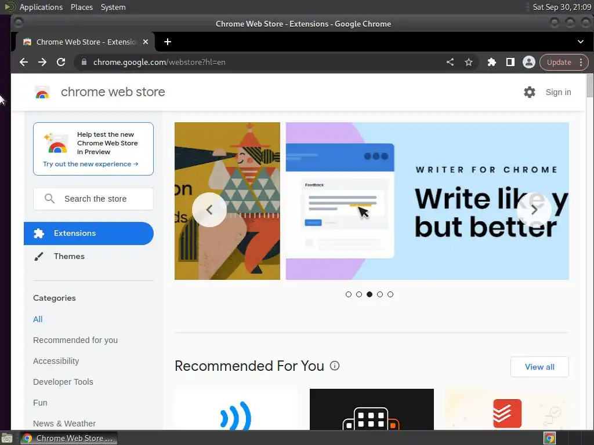Open the blue sound waves extension card
The image size is (594, 445).
[x=236, y=410]
